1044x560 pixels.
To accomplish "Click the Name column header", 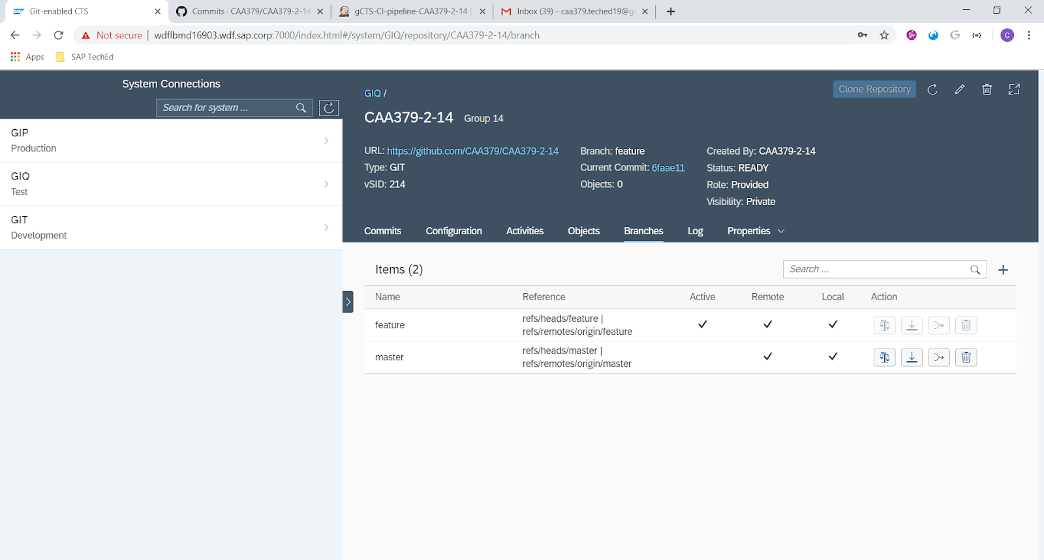I will coord(388,297).
